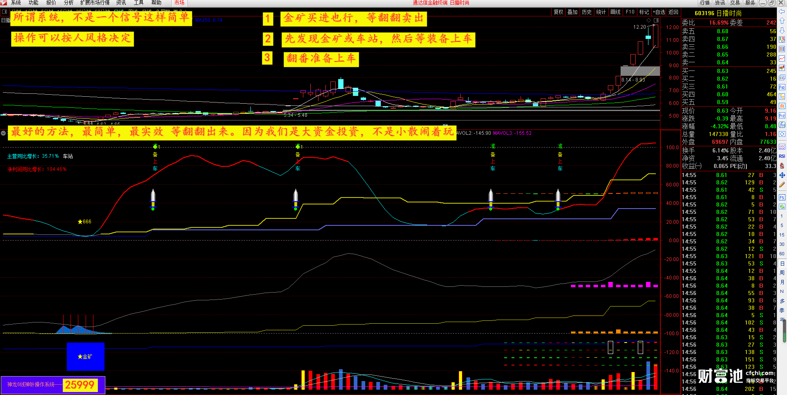787x395 pixels.
Task: Toggle the panel icon next to the diamond
Action: coord(656,20)
